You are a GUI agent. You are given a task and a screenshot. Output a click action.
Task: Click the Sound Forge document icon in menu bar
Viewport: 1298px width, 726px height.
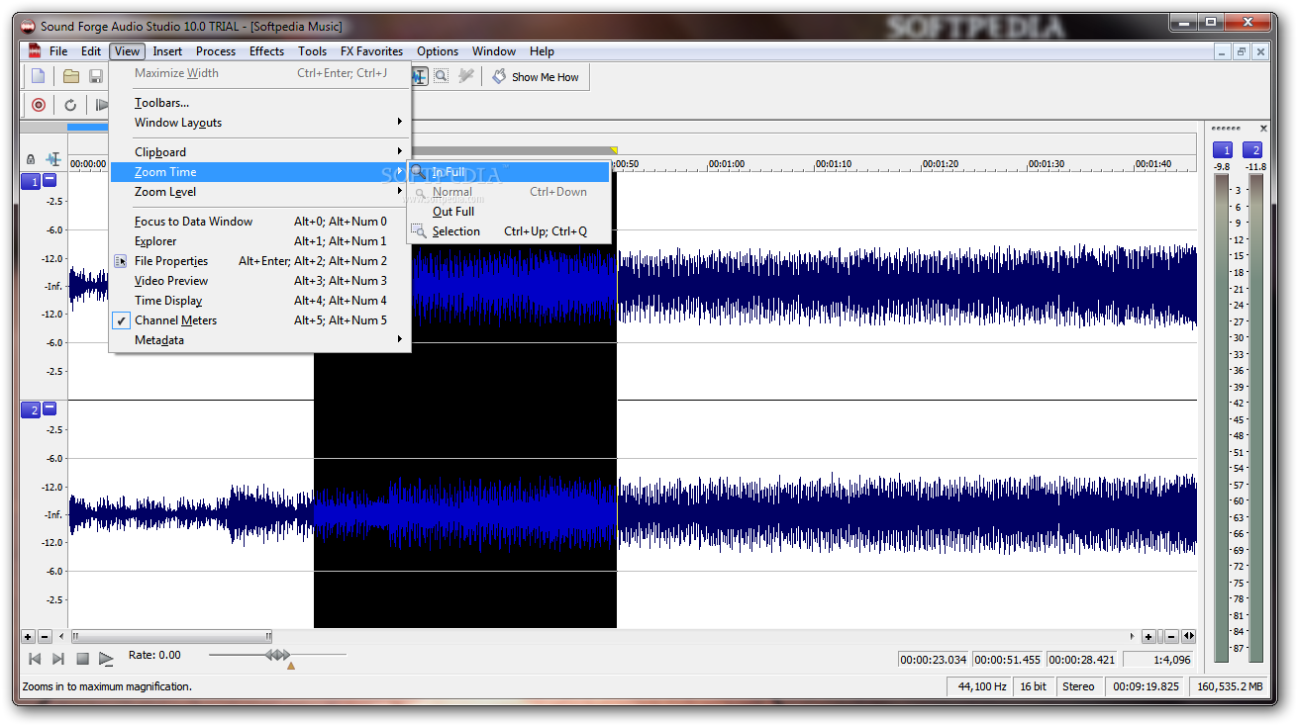(x=34, y=51)
